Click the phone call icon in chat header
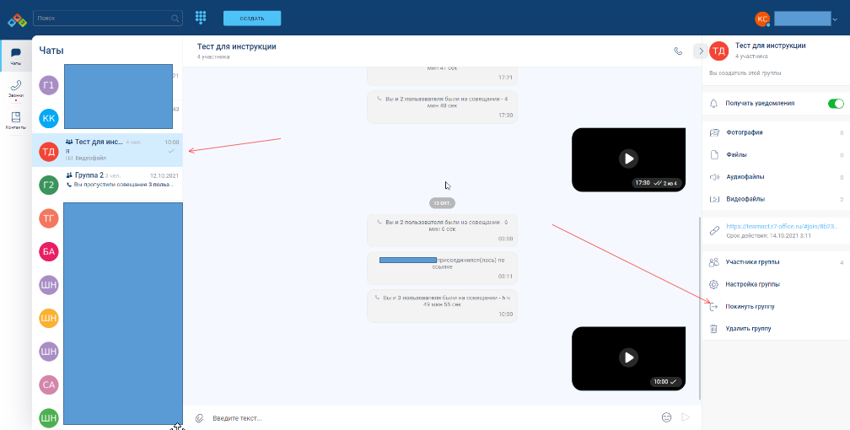 (678, 51)
